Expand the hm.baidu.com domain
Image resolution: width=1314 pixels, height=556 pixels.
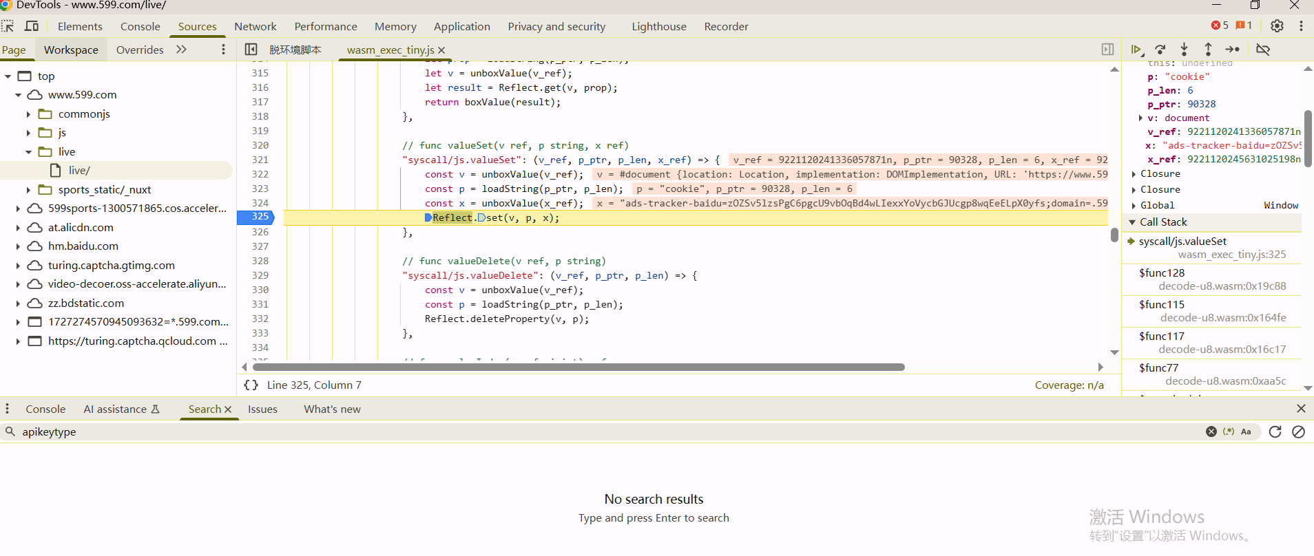[18, 246]
